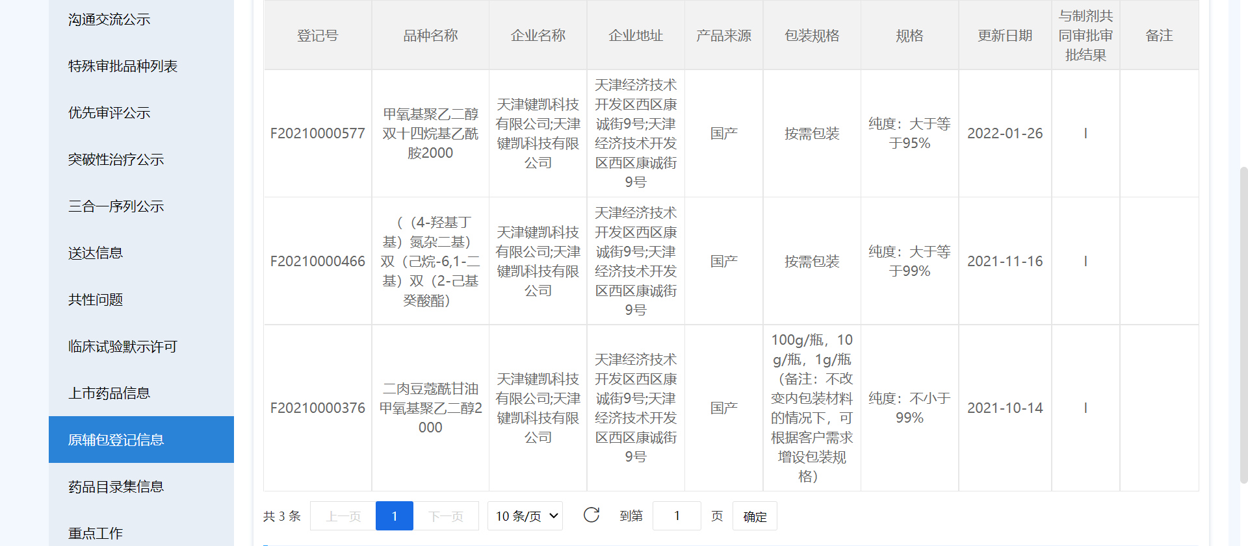
Task: Click product name starting with (4-羟基丁基)
Action: (x=430, y=262)
